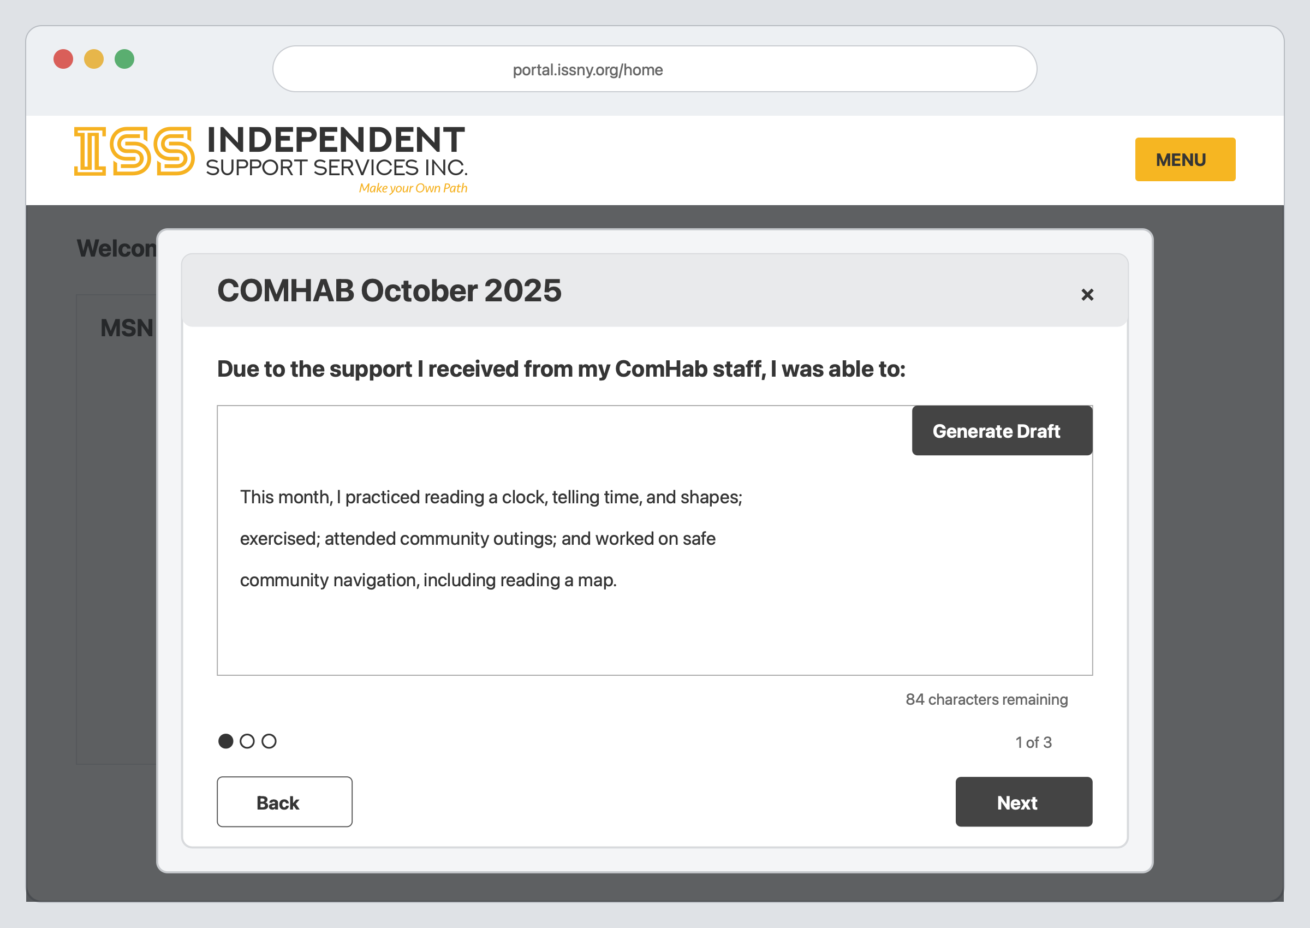Close the COMHAB October 2025 dialog

(1087, 294)
